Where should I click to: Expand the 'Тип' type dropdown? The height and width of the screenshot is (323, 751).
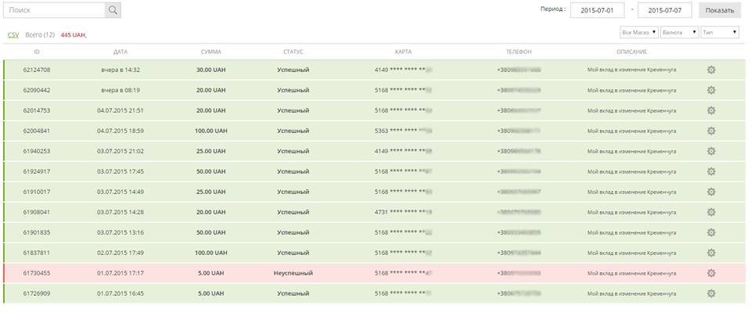(720, 33)
